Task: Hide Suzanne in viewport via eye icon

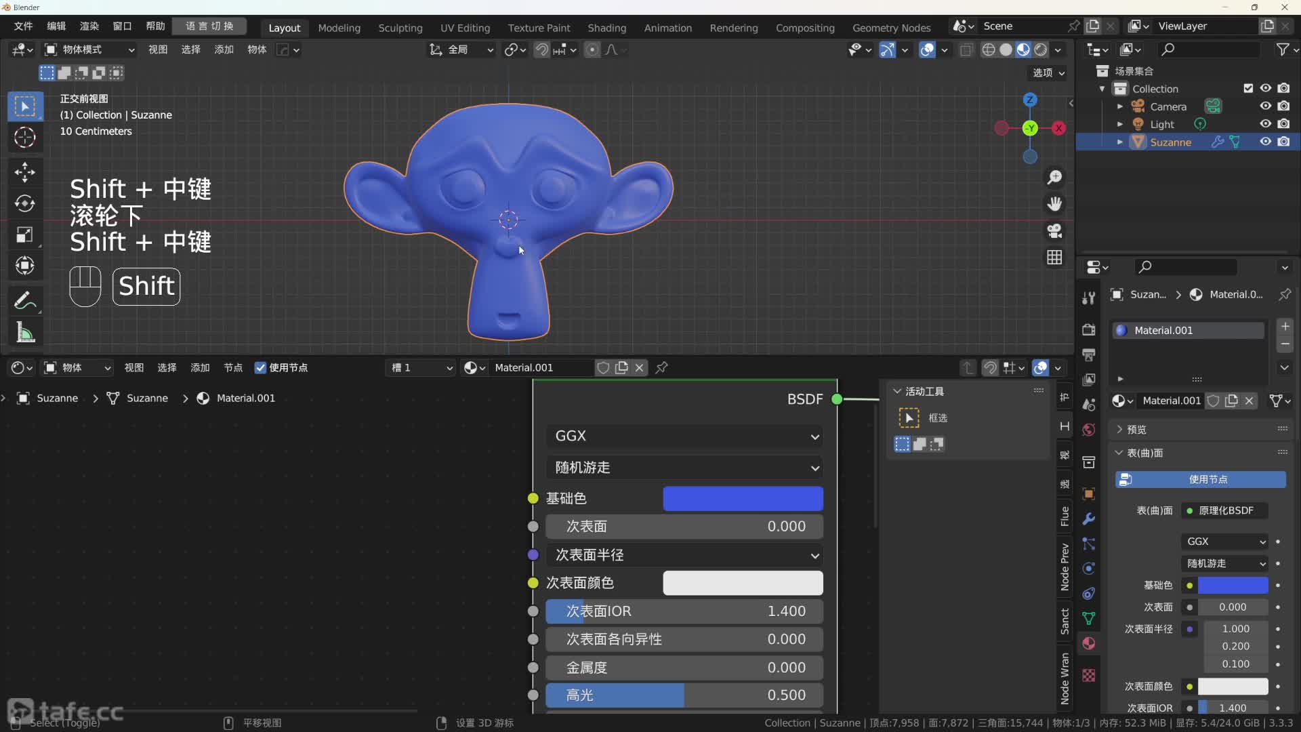Action: click(1265, 142)
